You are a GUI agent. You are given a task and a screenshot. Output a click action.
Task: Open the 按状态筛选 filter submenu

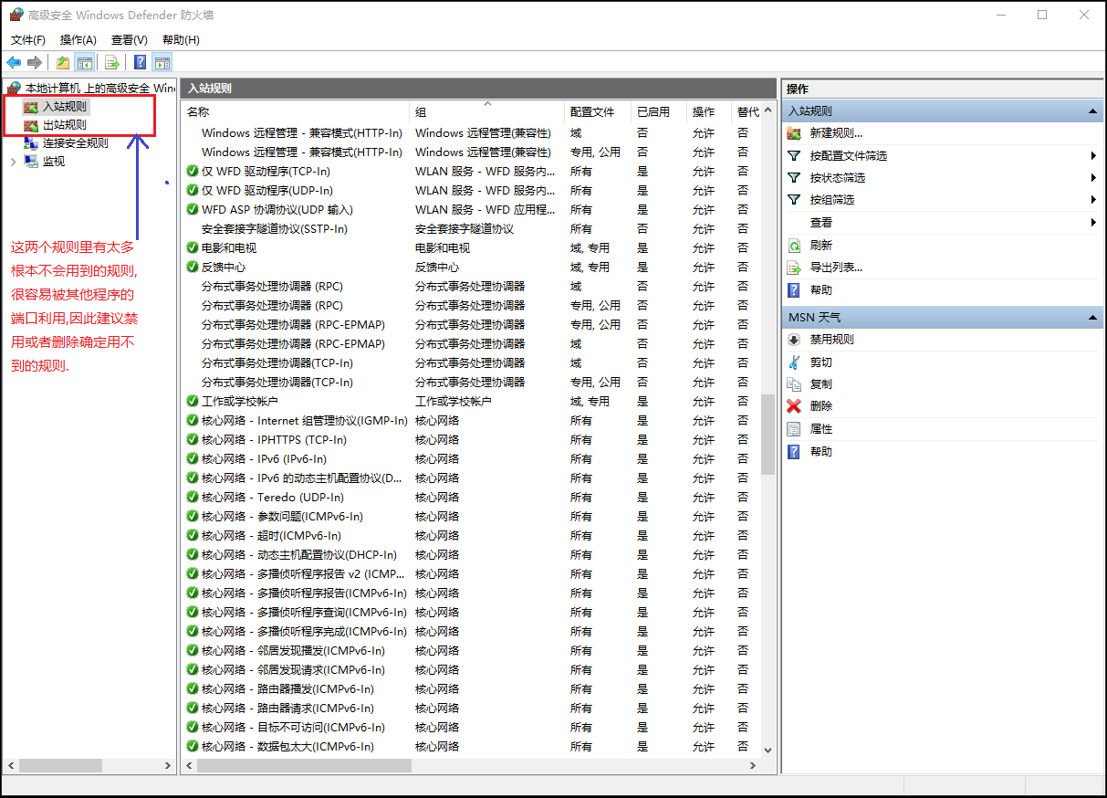point(837,178)
